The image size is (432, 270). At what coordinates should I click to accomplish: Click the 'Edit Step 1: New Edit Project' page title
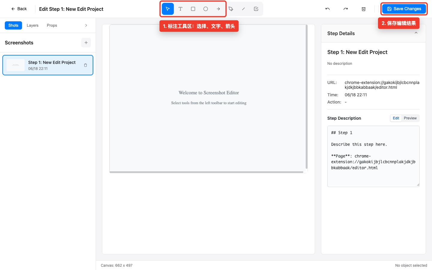click(71, 9)
